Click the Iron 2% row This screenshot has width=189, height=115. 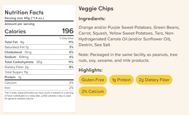tap(39, 88)
